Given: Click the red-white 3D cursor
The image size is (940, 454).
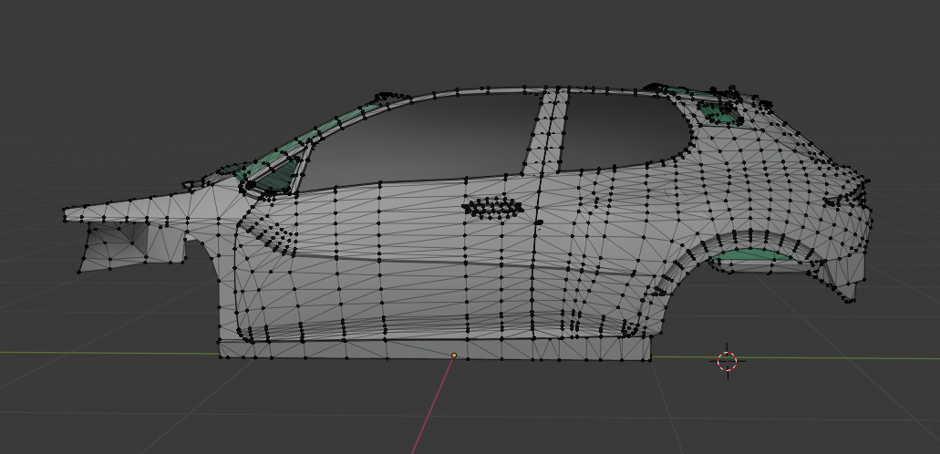Looking at the screenshot, I should click(x=728, y=361).
